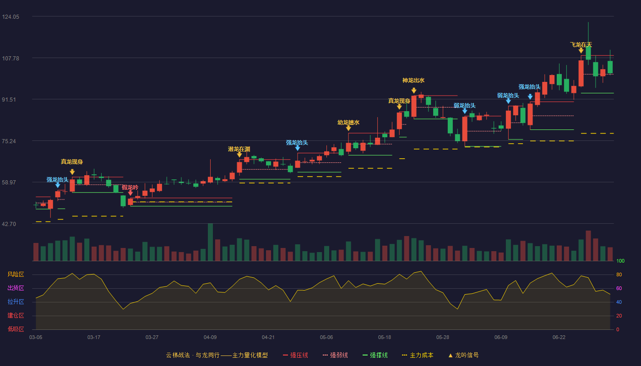Toggle the 龙吟信号 legend item

[463, 355]
